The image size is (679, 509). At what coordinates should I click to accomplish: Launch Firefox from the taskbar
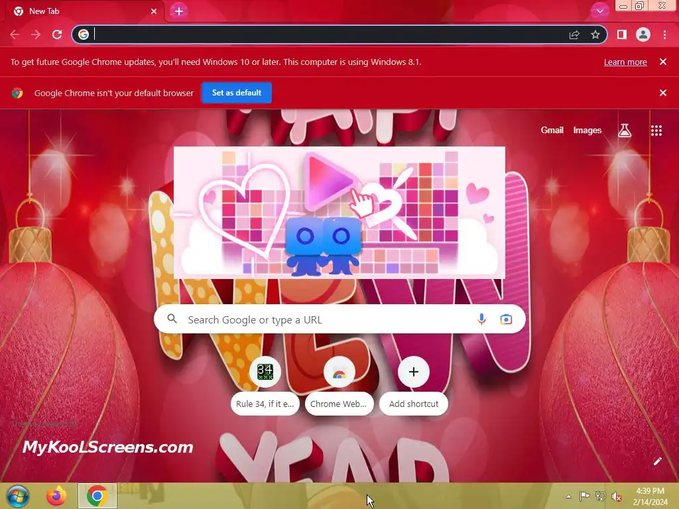point(56,496)
